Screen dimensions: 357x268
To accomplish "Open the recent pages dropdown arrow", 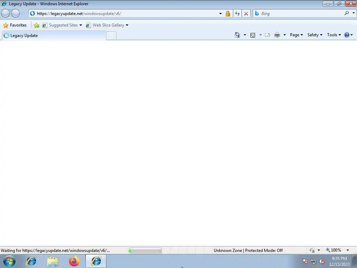I will 23,14.
